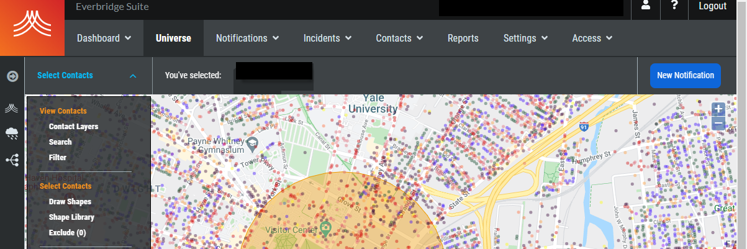Click the Yale University map label
Image resolution: width=747 pixels, height=249 pixels.
pos(373,103)
